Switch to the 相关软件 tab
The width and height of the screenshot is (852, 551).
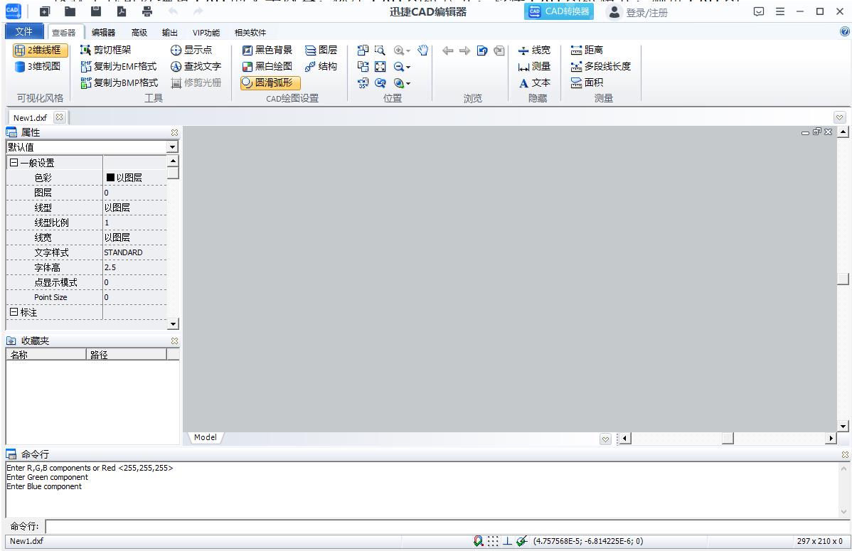pyautogui.click(x=250, y=33)
